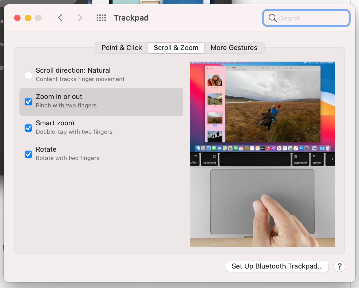The image size is (359, 288).
Task: Minimize window with the yellow button
Action: (x=28, y=18)
